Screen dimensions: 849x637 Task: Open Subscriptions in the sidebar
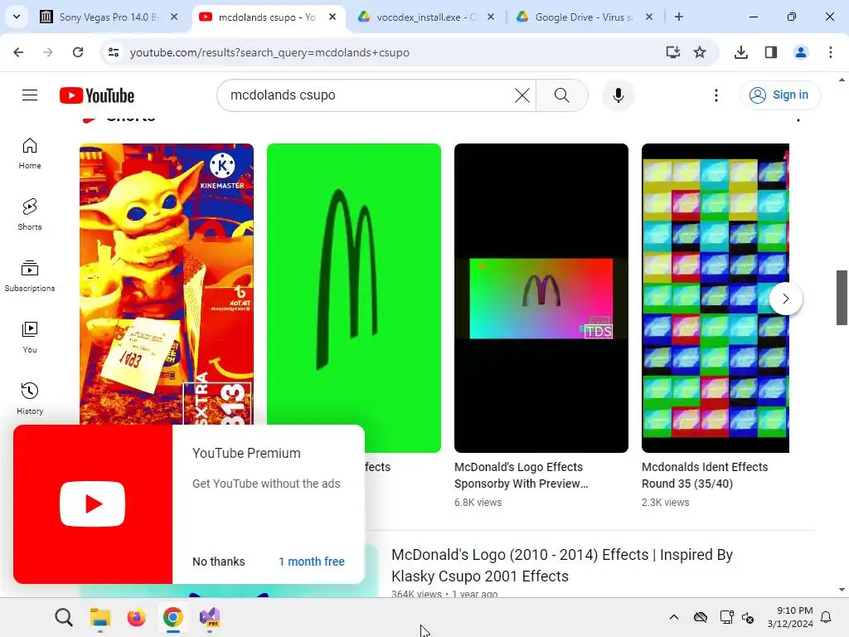pos(30,276)
